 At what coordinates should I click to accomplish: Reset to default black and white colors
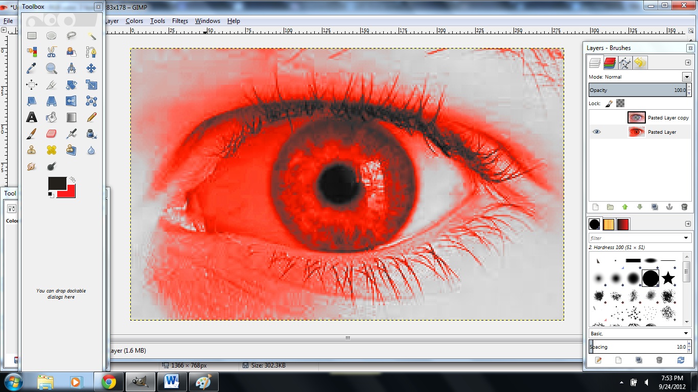pos(51,194)
